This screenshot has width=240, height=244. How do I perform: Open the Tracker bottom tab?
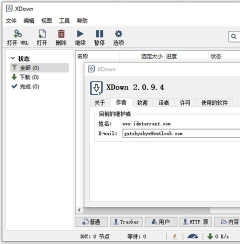tap(126, 222)
